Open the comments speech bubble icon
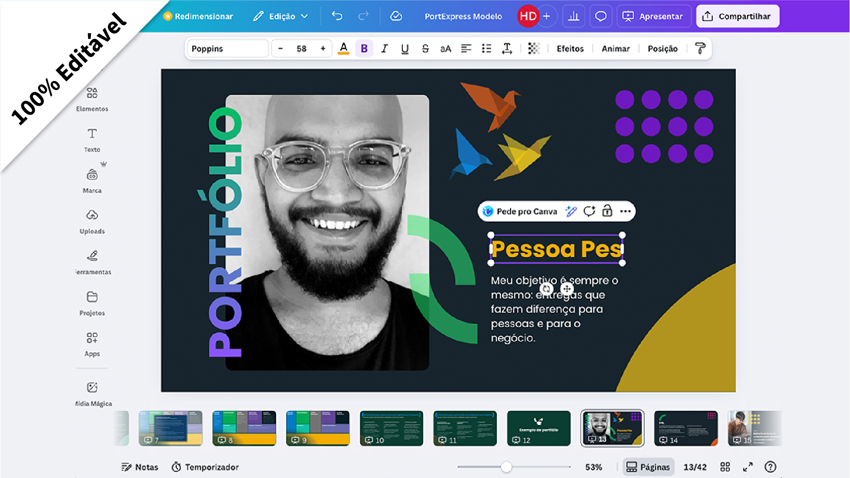850x478 pixels. click(601, 16)
